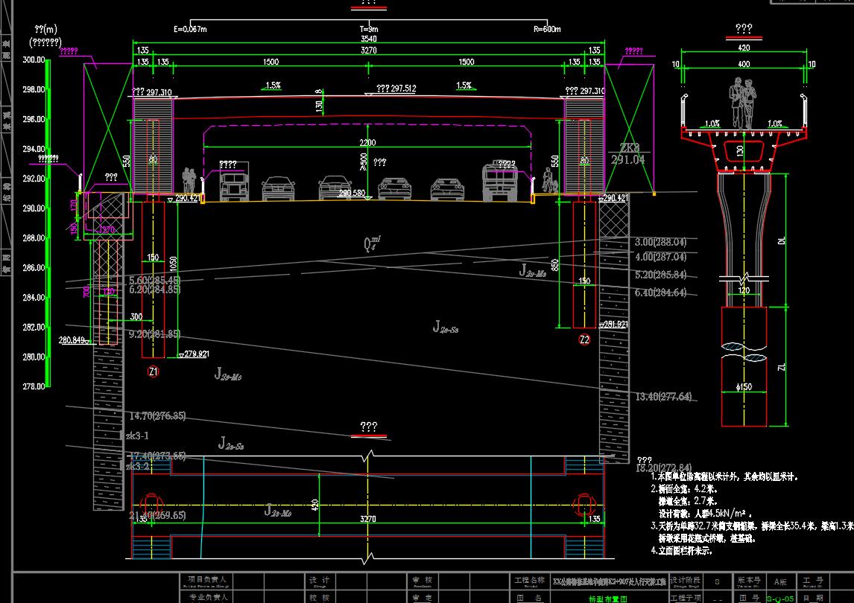Select the Z1 pile marker circle
The height and width of the screenshot is (603, 854).
click(x=153, y=371)
